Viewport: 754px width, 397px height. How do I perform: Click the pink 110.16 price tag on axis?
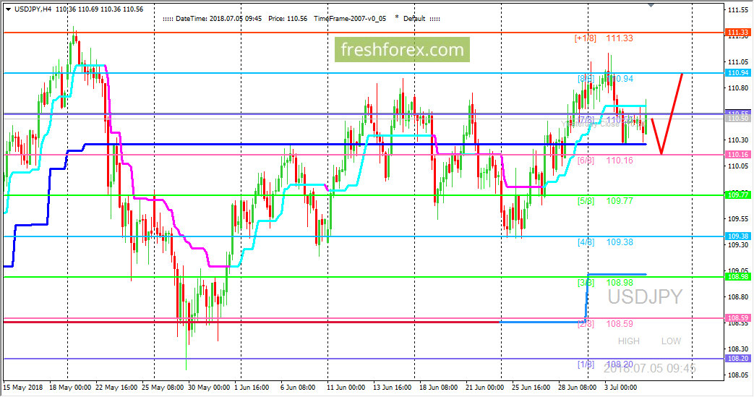737,155
